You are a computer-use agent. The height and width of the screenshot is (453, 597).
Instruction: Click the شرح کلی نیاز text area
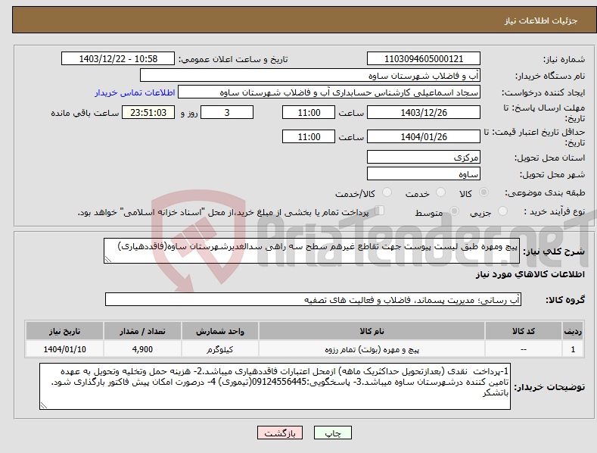coord(312,251)
